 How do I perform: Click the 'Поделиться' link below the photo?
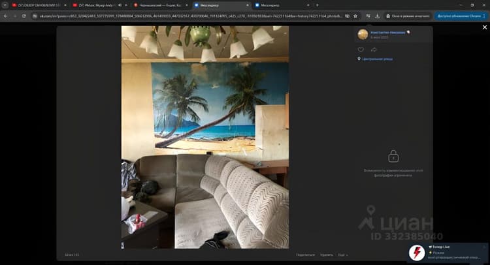pos(306,255)
